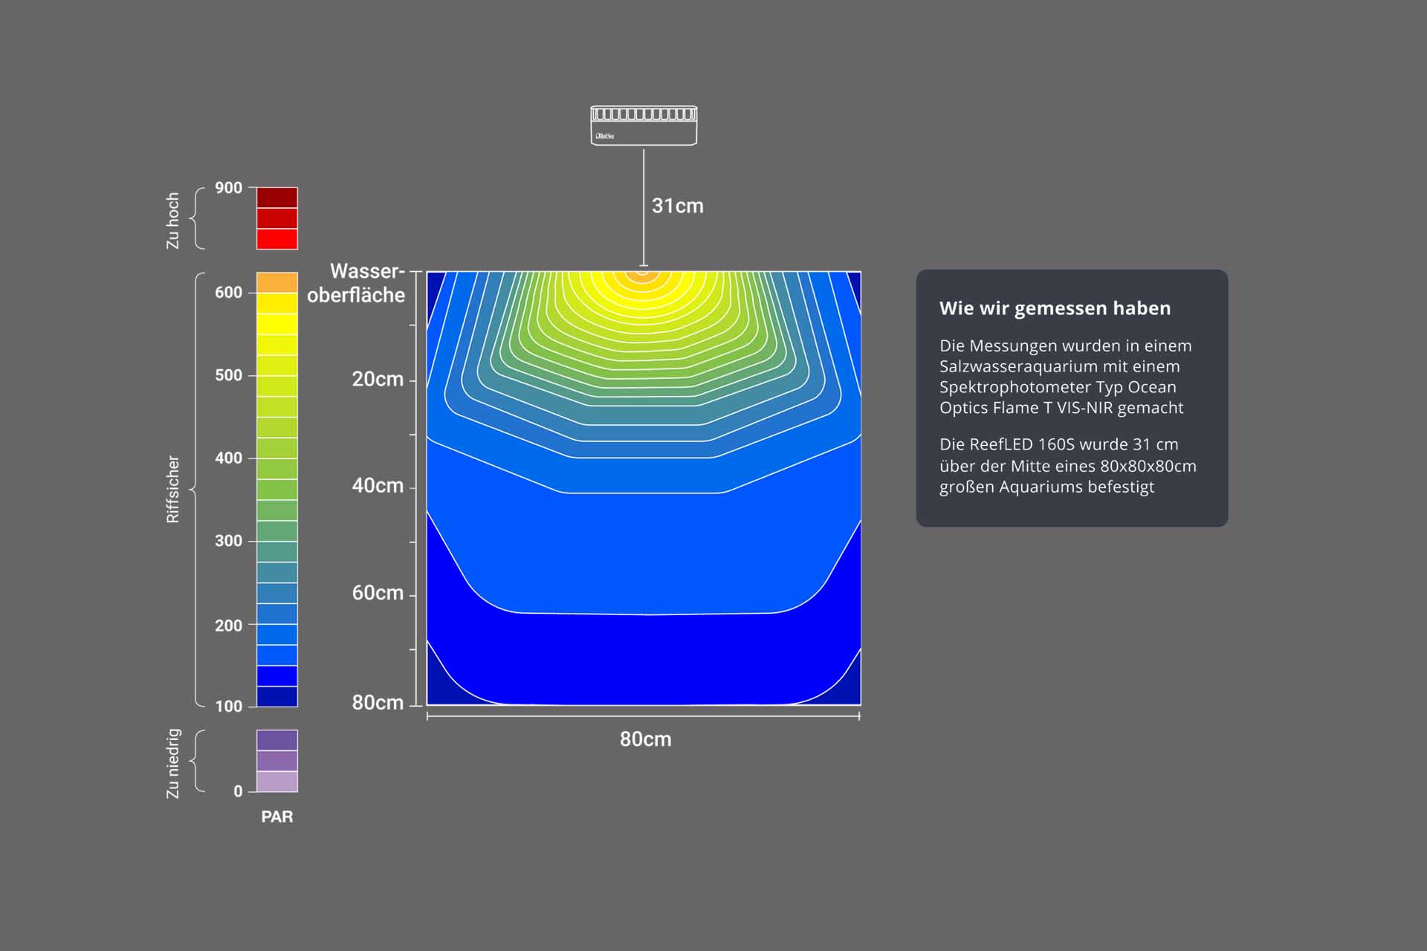Image resolution: width=1427 pixels, height=951 pixels.
Task: Select the darkest purple swatch in Zu niedrig range
Action: point(277,740)
